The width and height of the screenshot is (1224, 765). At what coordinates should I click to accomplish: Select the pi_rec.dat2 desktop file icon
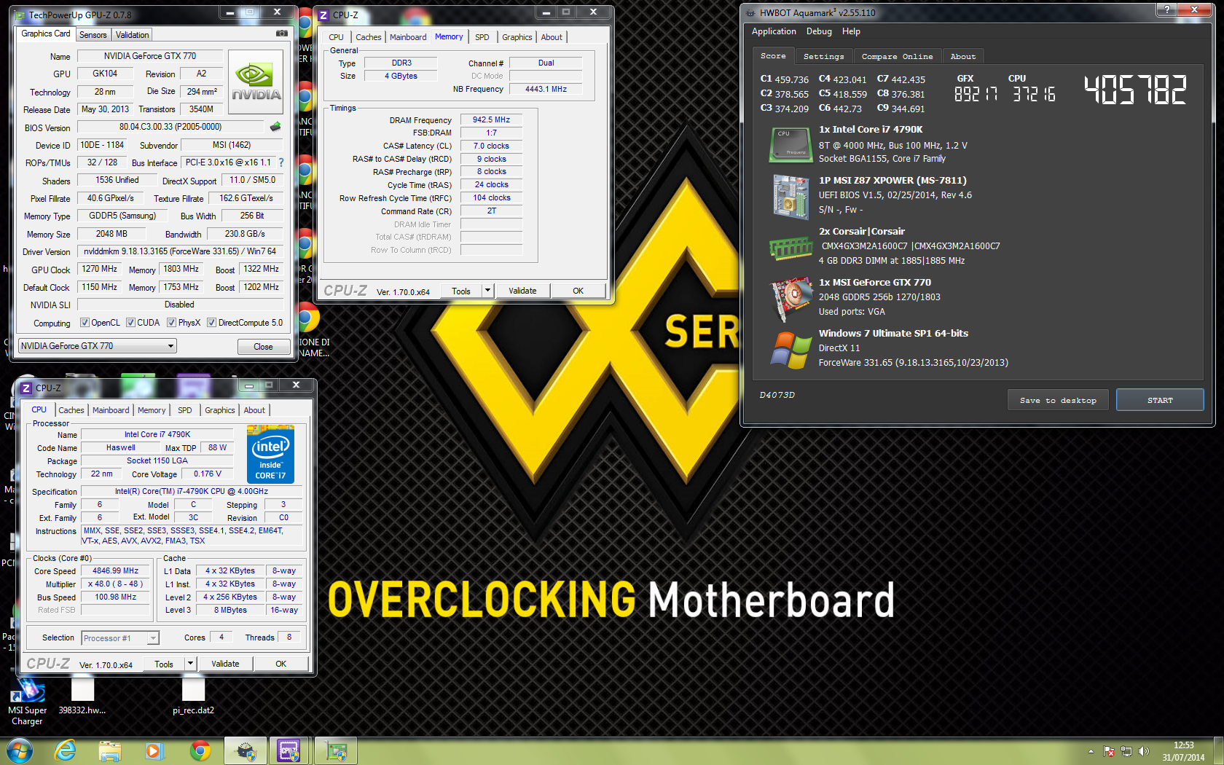click(193, 696)
